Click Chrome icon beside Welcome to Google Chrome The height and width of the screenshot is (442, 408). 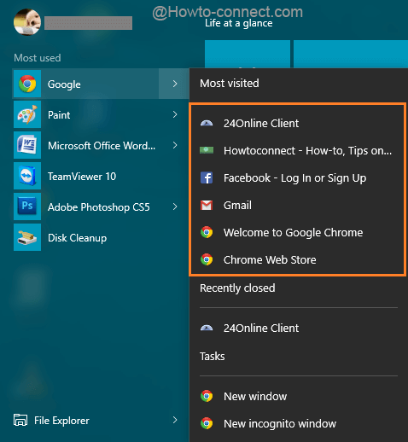pyautogui.click(x=207, y=232)
